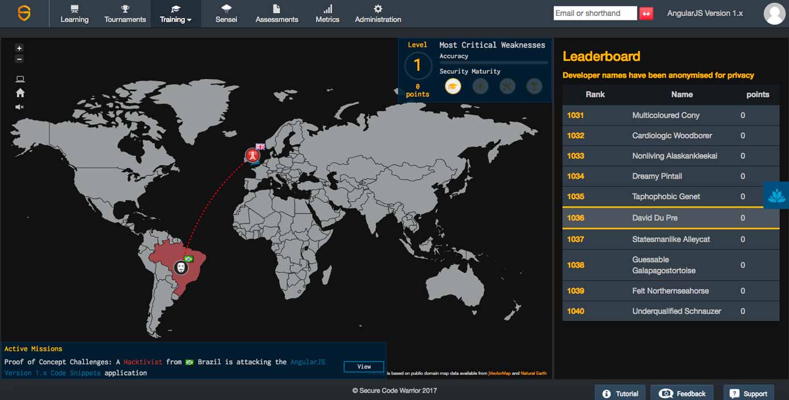The width and height of the screenshot is (789, 400).
Task: Select the Multicoloured Cony leaderboard row
Action: pos(671,115)
